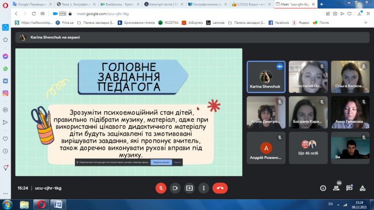Open meeting details info icon

tap(323, 188)
